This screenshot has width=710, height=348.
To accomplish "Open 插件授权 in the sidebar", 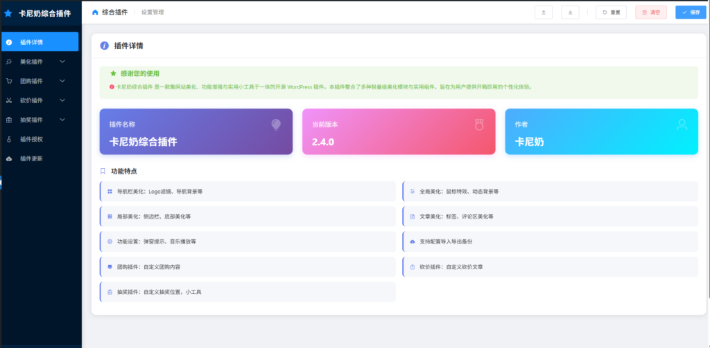I will (x=32, y=139).
